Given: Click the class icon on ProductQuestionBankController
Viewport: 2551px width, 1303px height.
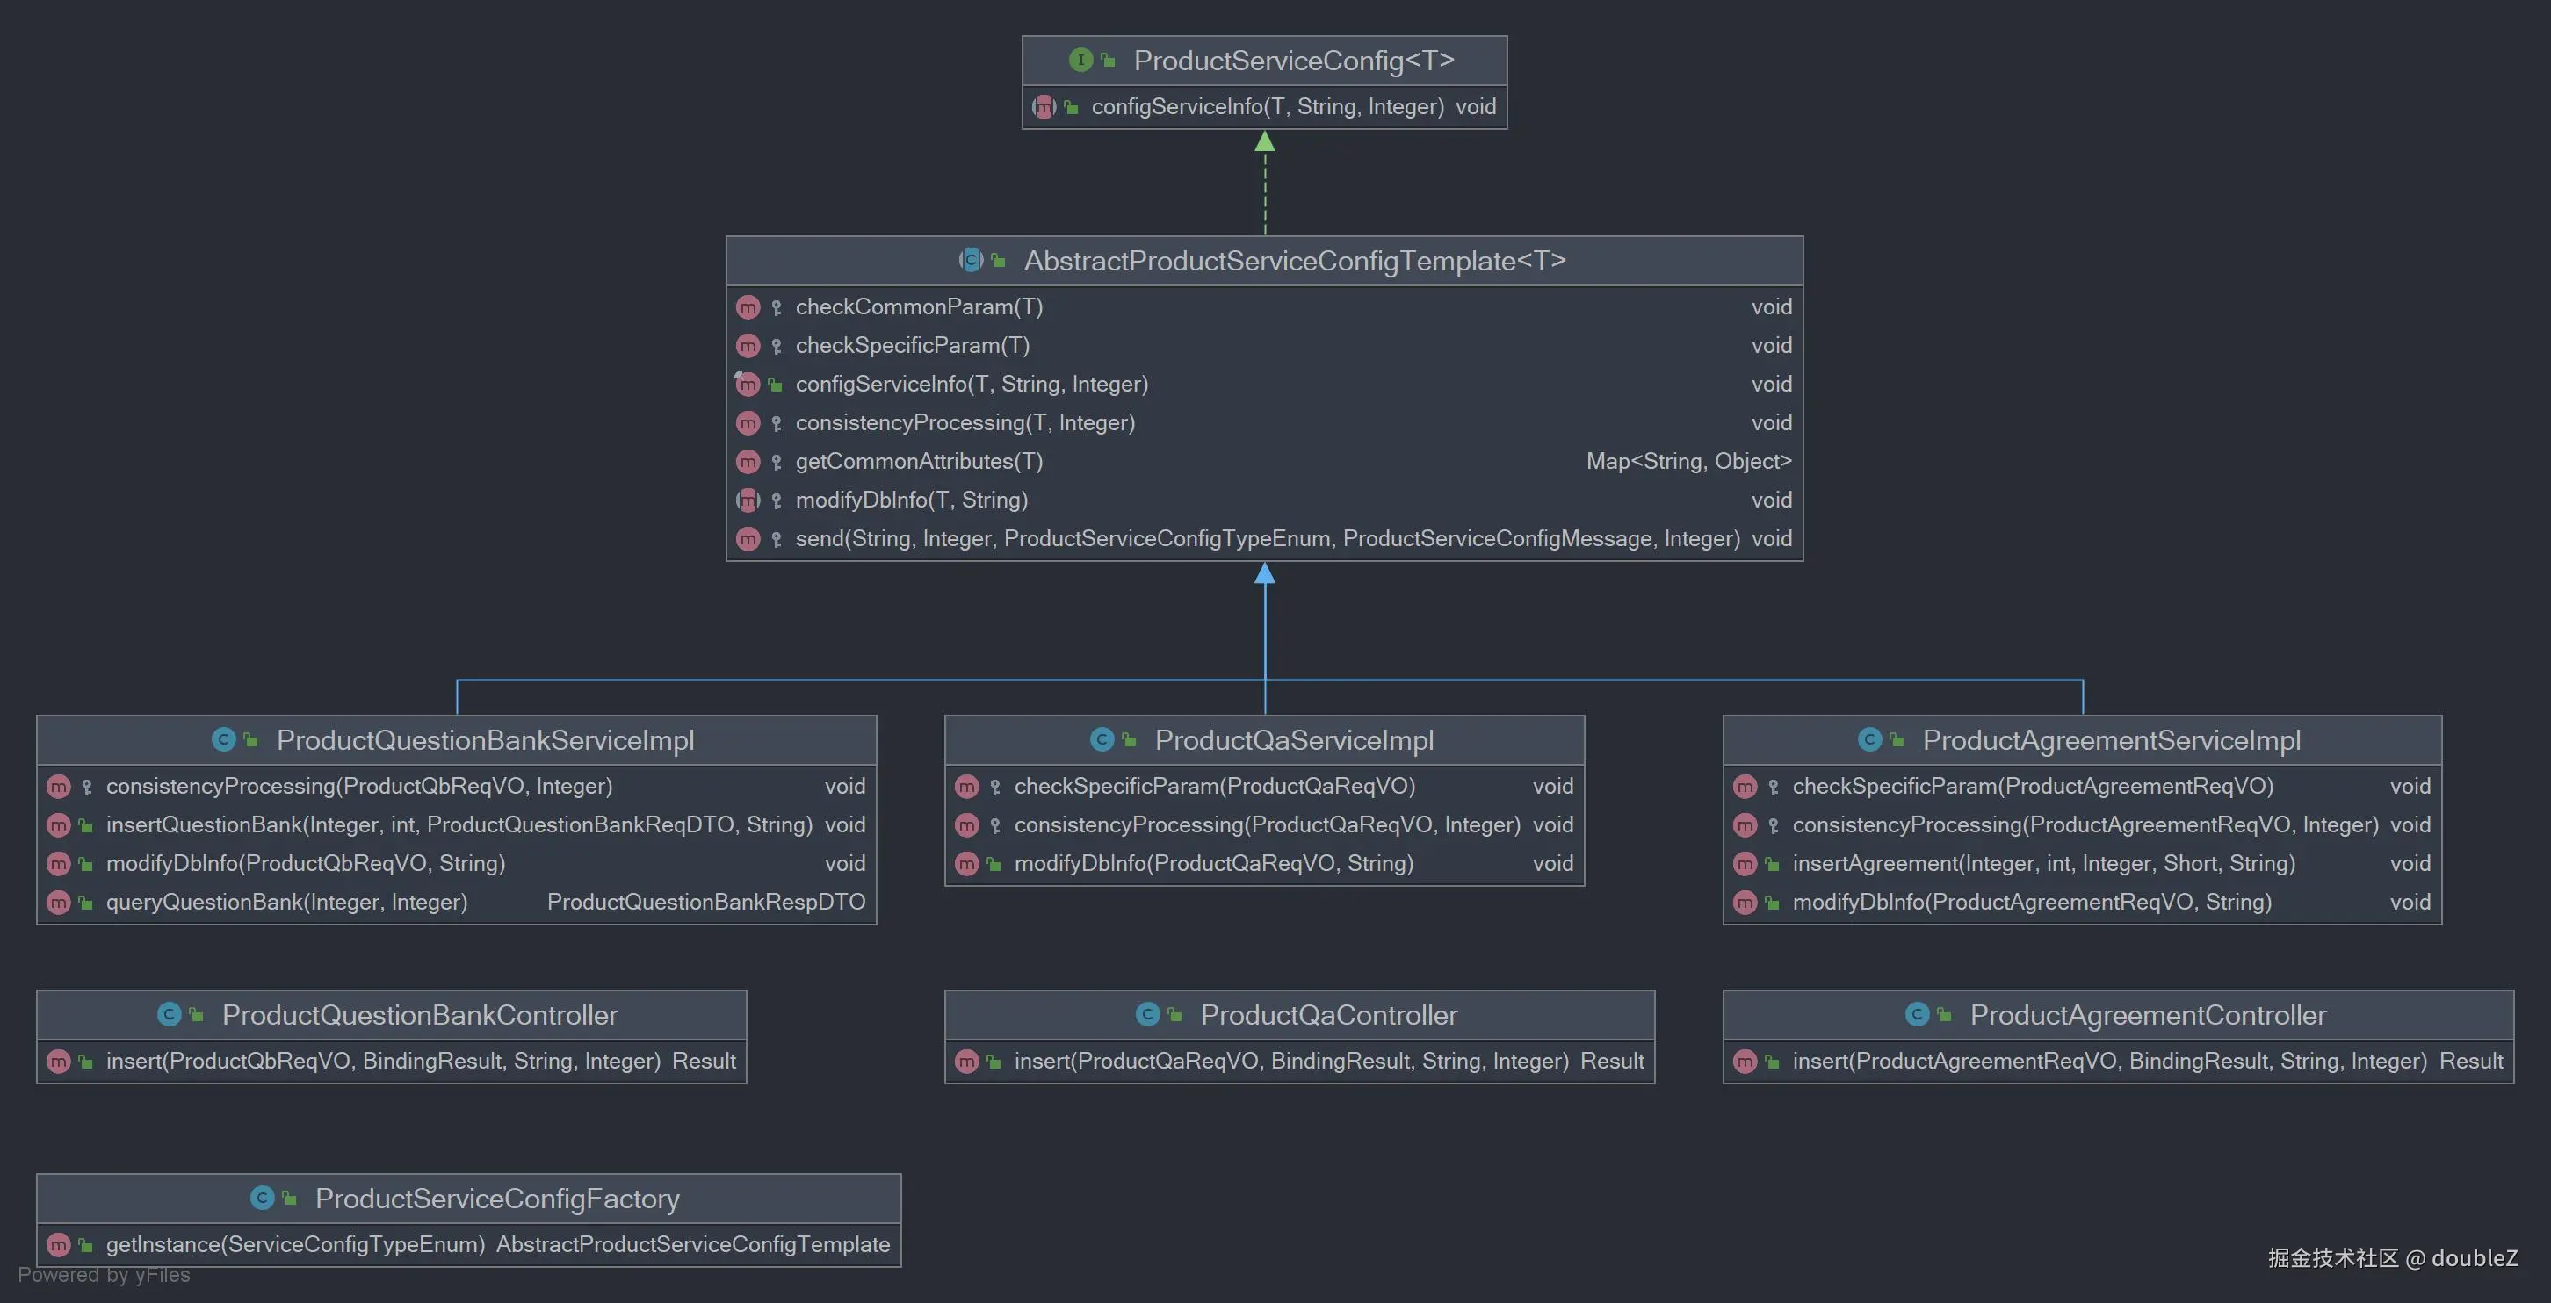Looking at the screenshot, I should 170,1015.
